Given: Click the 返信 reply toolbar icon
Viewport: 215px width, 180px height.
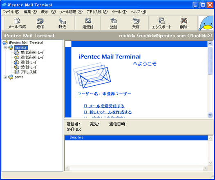Looking at the screenshot, I should click(x=40, y=21).
